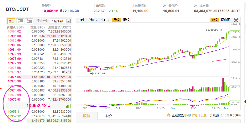Select the sell order at price 10991.00
246x123 pixels.
[39, 36]
